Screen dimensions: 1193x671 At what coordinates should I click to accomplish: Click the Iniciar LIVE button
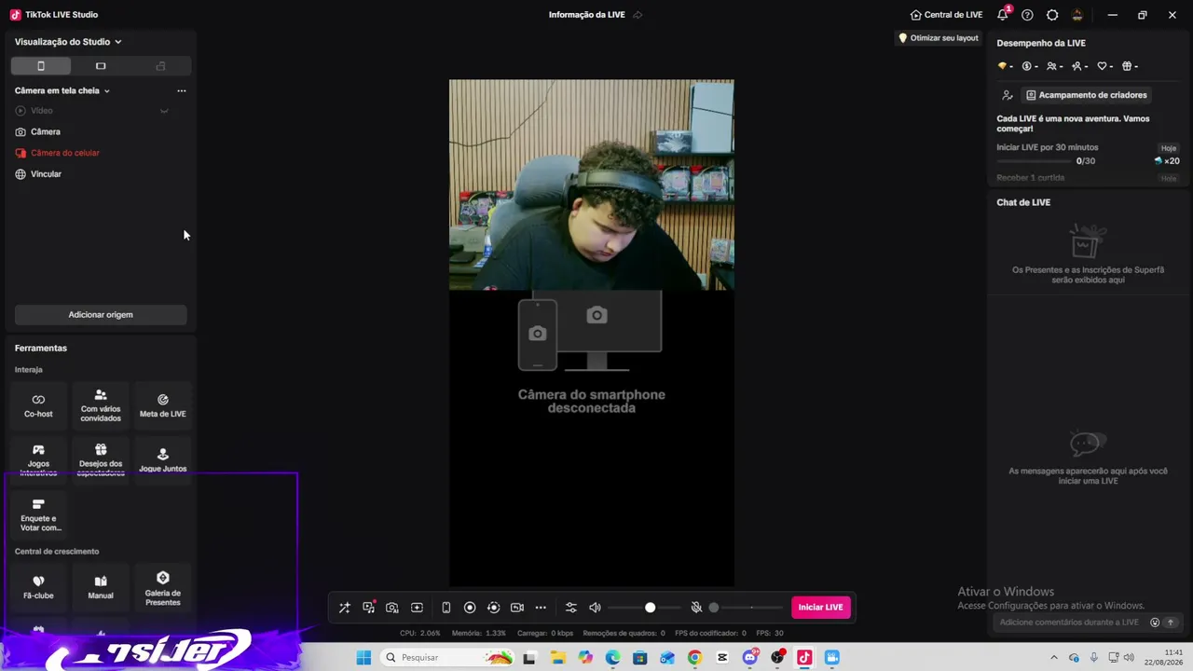coord(821,608)
